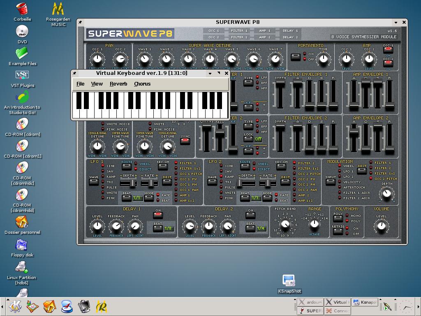This screenshot has width=421, height=316.
Task: Open the Reverb menu in Virtual Keyboard
Action: (x=118, y=84)
